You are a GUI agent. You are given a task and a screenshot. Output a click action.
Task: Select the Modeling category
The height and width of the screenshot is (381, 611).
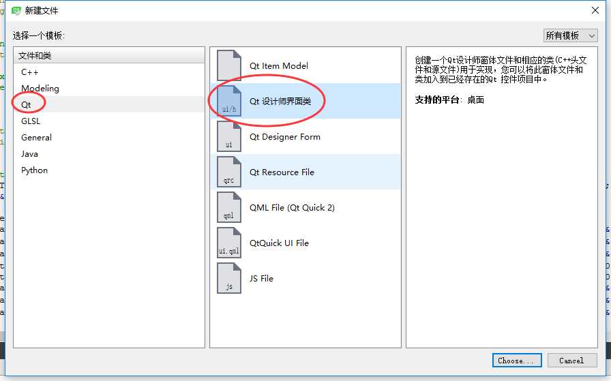pyautogui.click(x=108, y=88)
